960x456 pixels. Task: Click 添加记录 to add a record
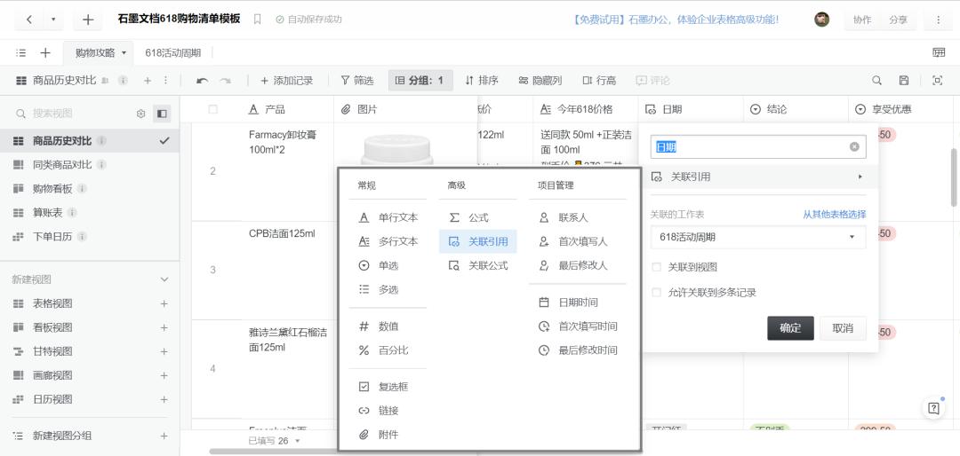(286, 80)
